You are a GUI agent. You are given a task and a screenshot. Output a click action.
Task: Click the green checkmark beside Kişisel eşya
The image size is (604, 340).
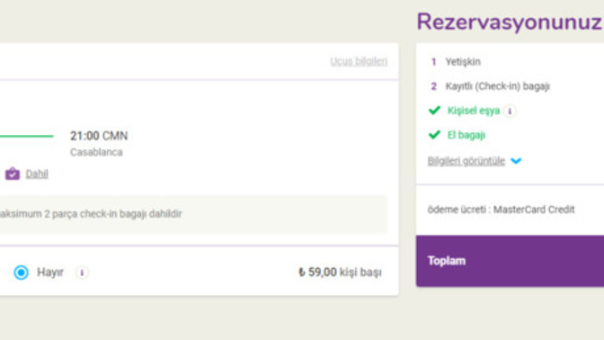434,111
